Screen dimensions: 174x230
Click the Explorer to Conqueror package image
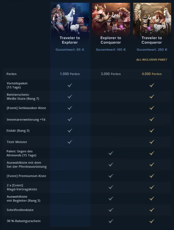(111, 18)
